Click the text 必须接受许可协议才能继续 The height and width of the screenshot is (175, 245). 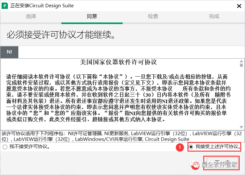pyautogui.click(x=61, y=34)
